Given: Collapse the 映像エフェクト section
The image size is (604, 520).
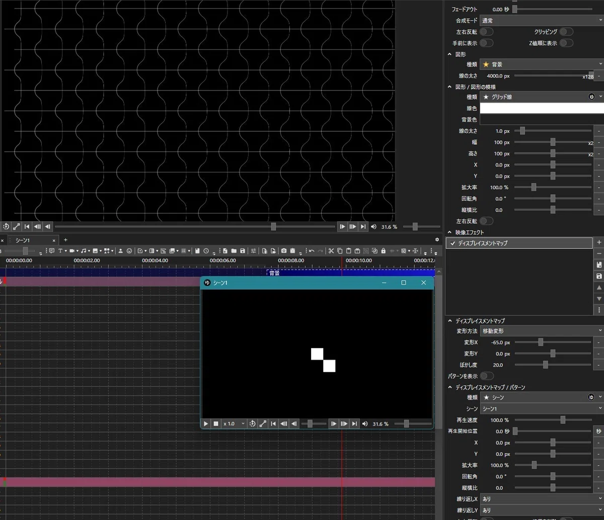Looking at the screenshot, I should 449,232.
